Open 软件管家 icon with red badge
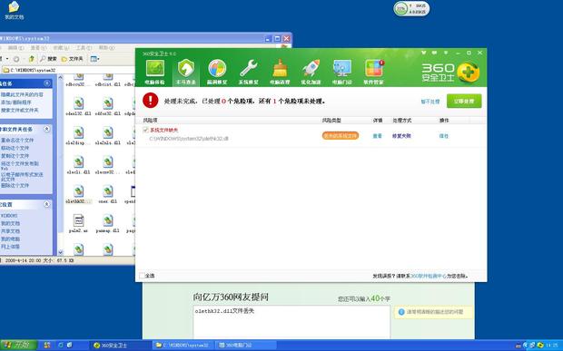 pos(373,72)
